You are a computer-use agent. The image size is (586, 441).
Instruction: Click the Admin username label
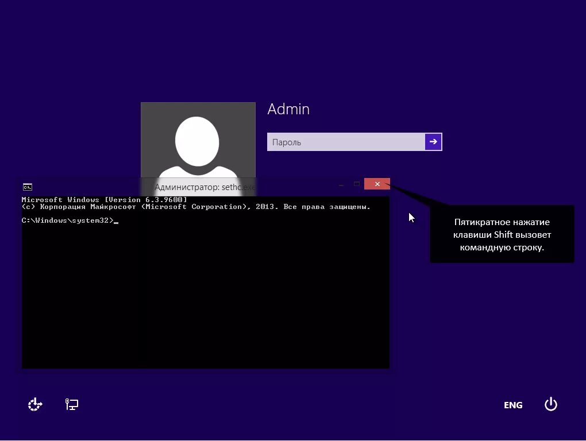tap(288, 109)
